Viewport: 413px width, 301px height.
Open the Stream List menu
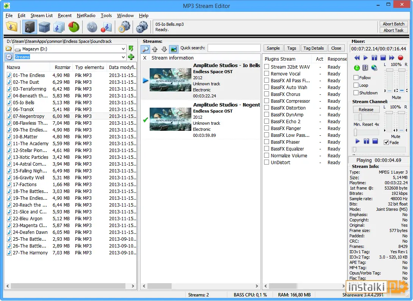click(x=42, y=16)
